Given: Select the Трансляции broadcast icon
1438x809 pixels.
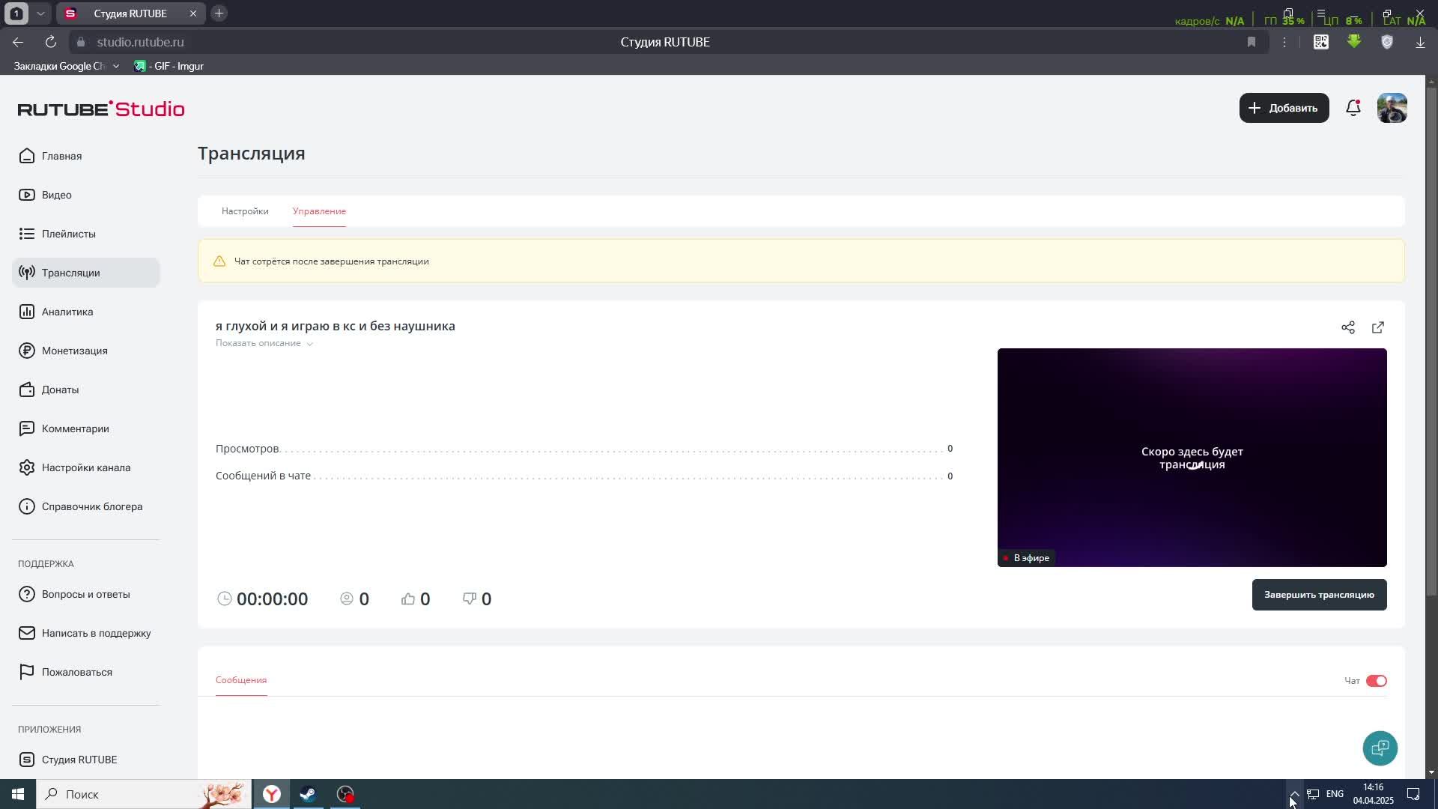Looking at the screenshot, I should tap(27, 273).
